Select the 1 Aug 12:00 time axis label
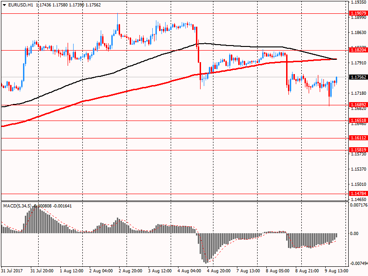Image resolution: width=368 pixels, height=276 pixels. (x=72, y=271)
